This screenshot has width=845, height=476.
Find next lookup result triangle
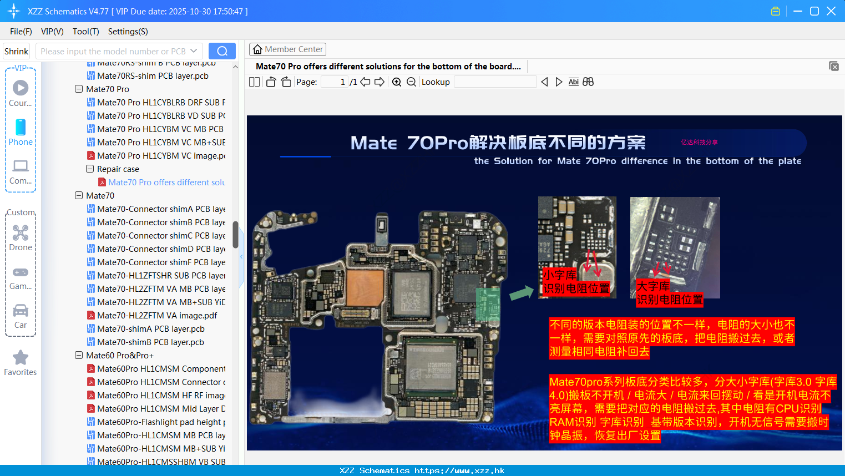(x=559, y=82)
